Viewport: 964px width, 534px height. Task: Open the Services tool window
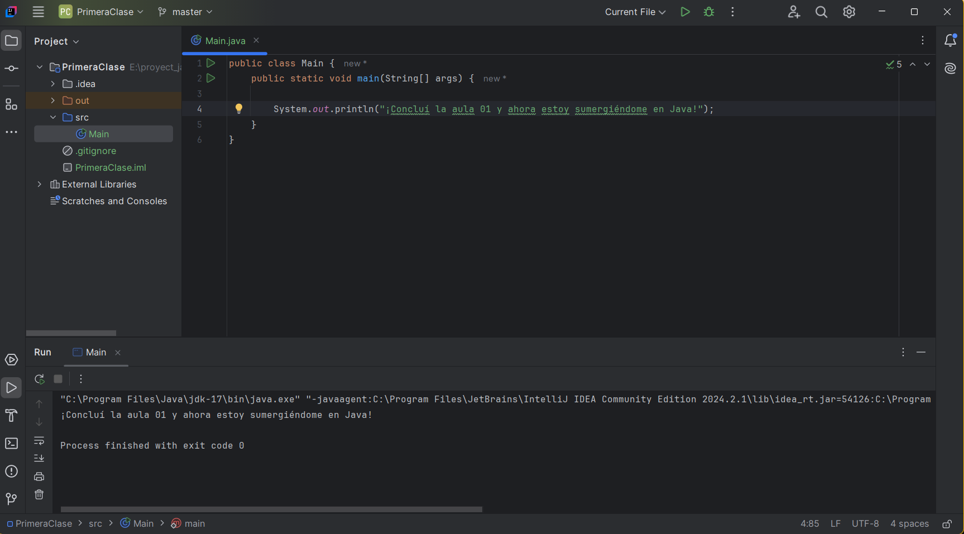pos(11,360)
